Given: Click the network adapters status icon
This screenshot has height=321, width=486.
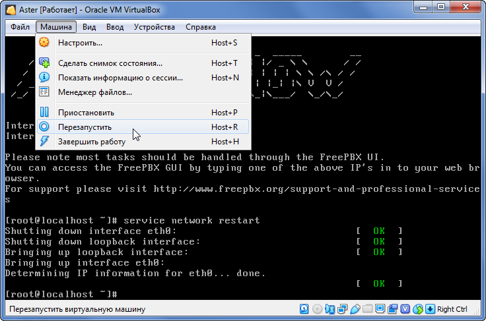Looking at the screenshot, I should tap(343, 309).
